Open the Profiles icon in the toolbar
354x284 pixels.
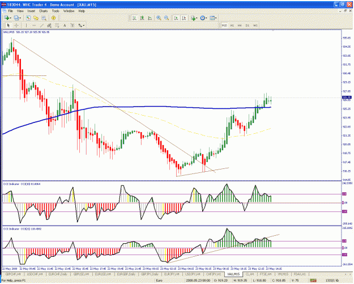tap(16, 18)
